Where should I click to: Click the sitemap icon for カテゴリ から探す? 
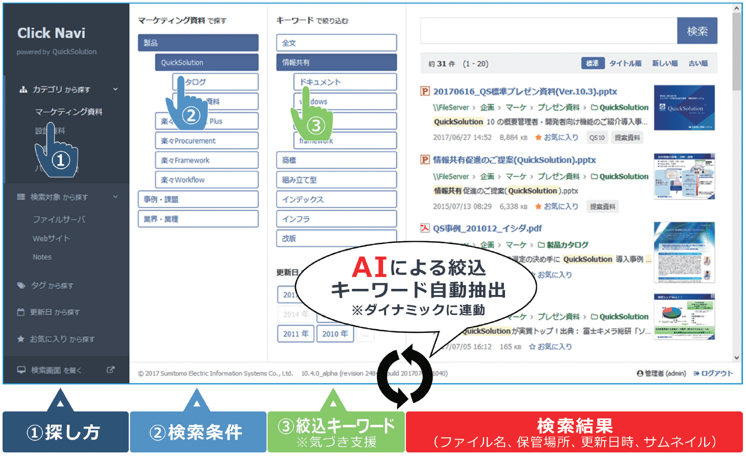click(x=23, y=89)
